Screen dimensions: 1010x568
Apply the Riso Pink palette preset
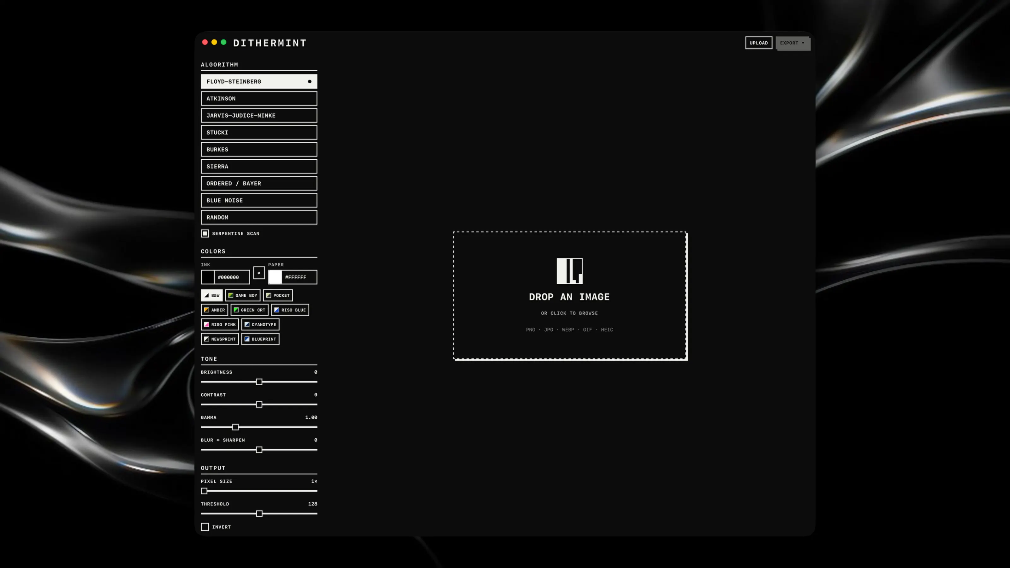tap(220, 324)
